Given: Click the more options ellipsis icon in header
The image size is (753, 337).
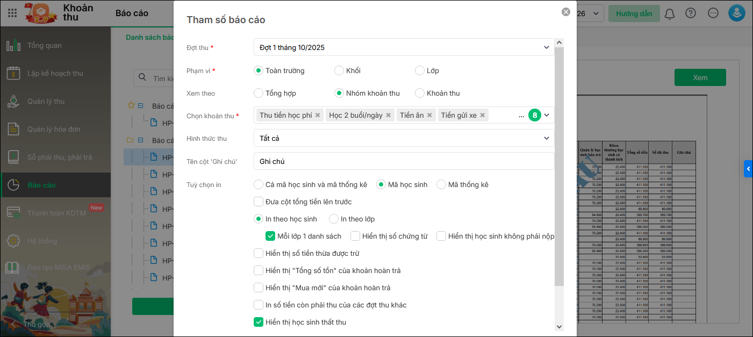Looking at the screenshot, I should [713, 13].
